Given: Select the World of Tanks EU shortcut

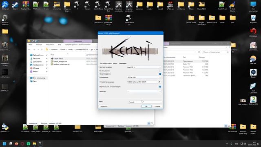Looking at the screenshot, I should [x=5, y=20].
